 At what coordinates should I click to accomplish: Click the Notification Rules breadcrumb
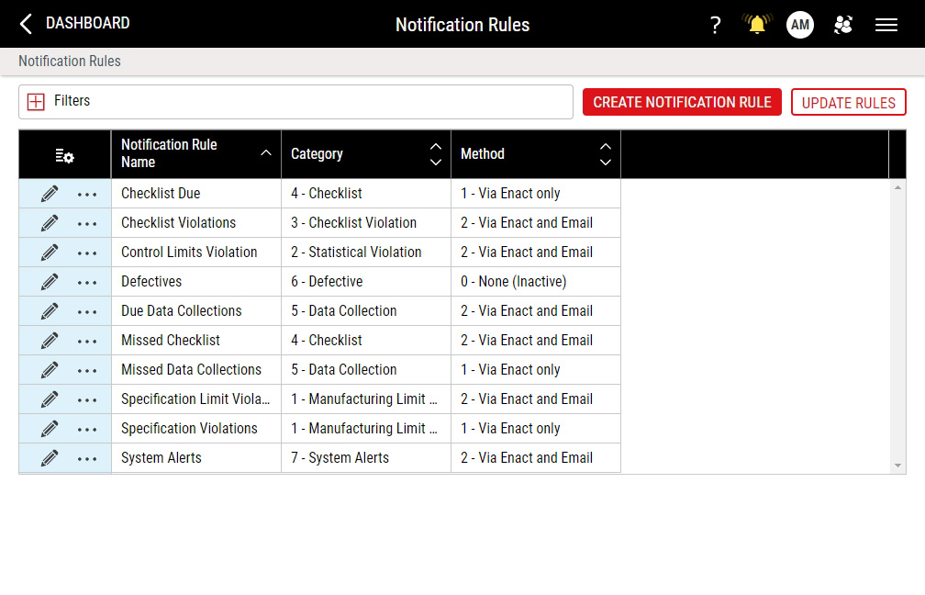[70, 62]
